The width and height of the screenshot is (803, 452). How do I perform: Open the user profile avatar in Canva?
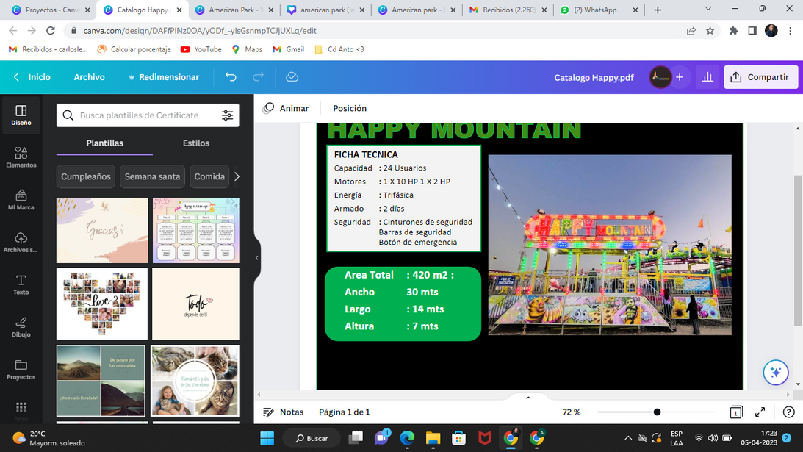click(660, 77)
